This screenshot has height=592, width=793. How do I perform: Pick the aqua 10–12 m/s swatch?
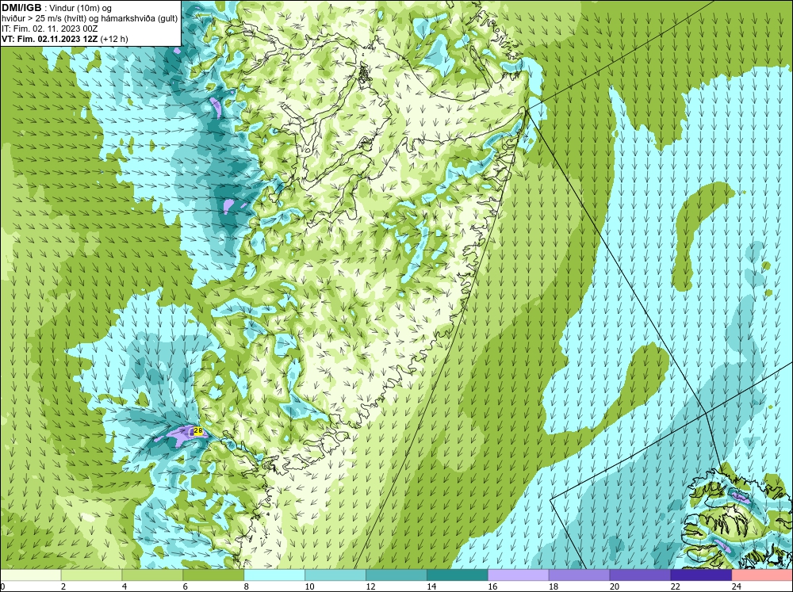pos(335,575)
